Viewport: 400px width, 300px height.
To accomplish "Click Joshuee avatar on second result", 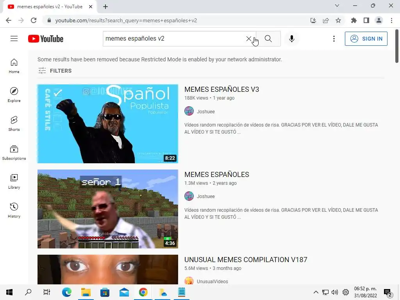I will pos(189,196).
